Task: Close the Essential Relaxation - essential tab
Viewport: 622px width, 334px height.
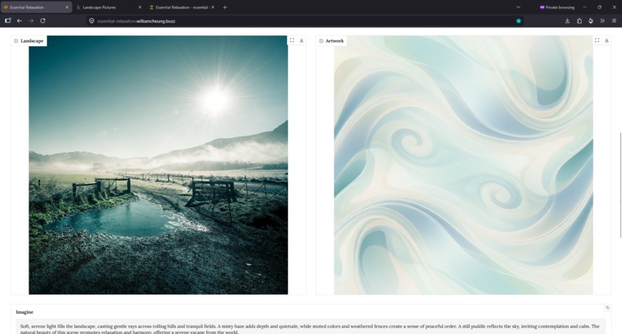Action: [213, 7]
